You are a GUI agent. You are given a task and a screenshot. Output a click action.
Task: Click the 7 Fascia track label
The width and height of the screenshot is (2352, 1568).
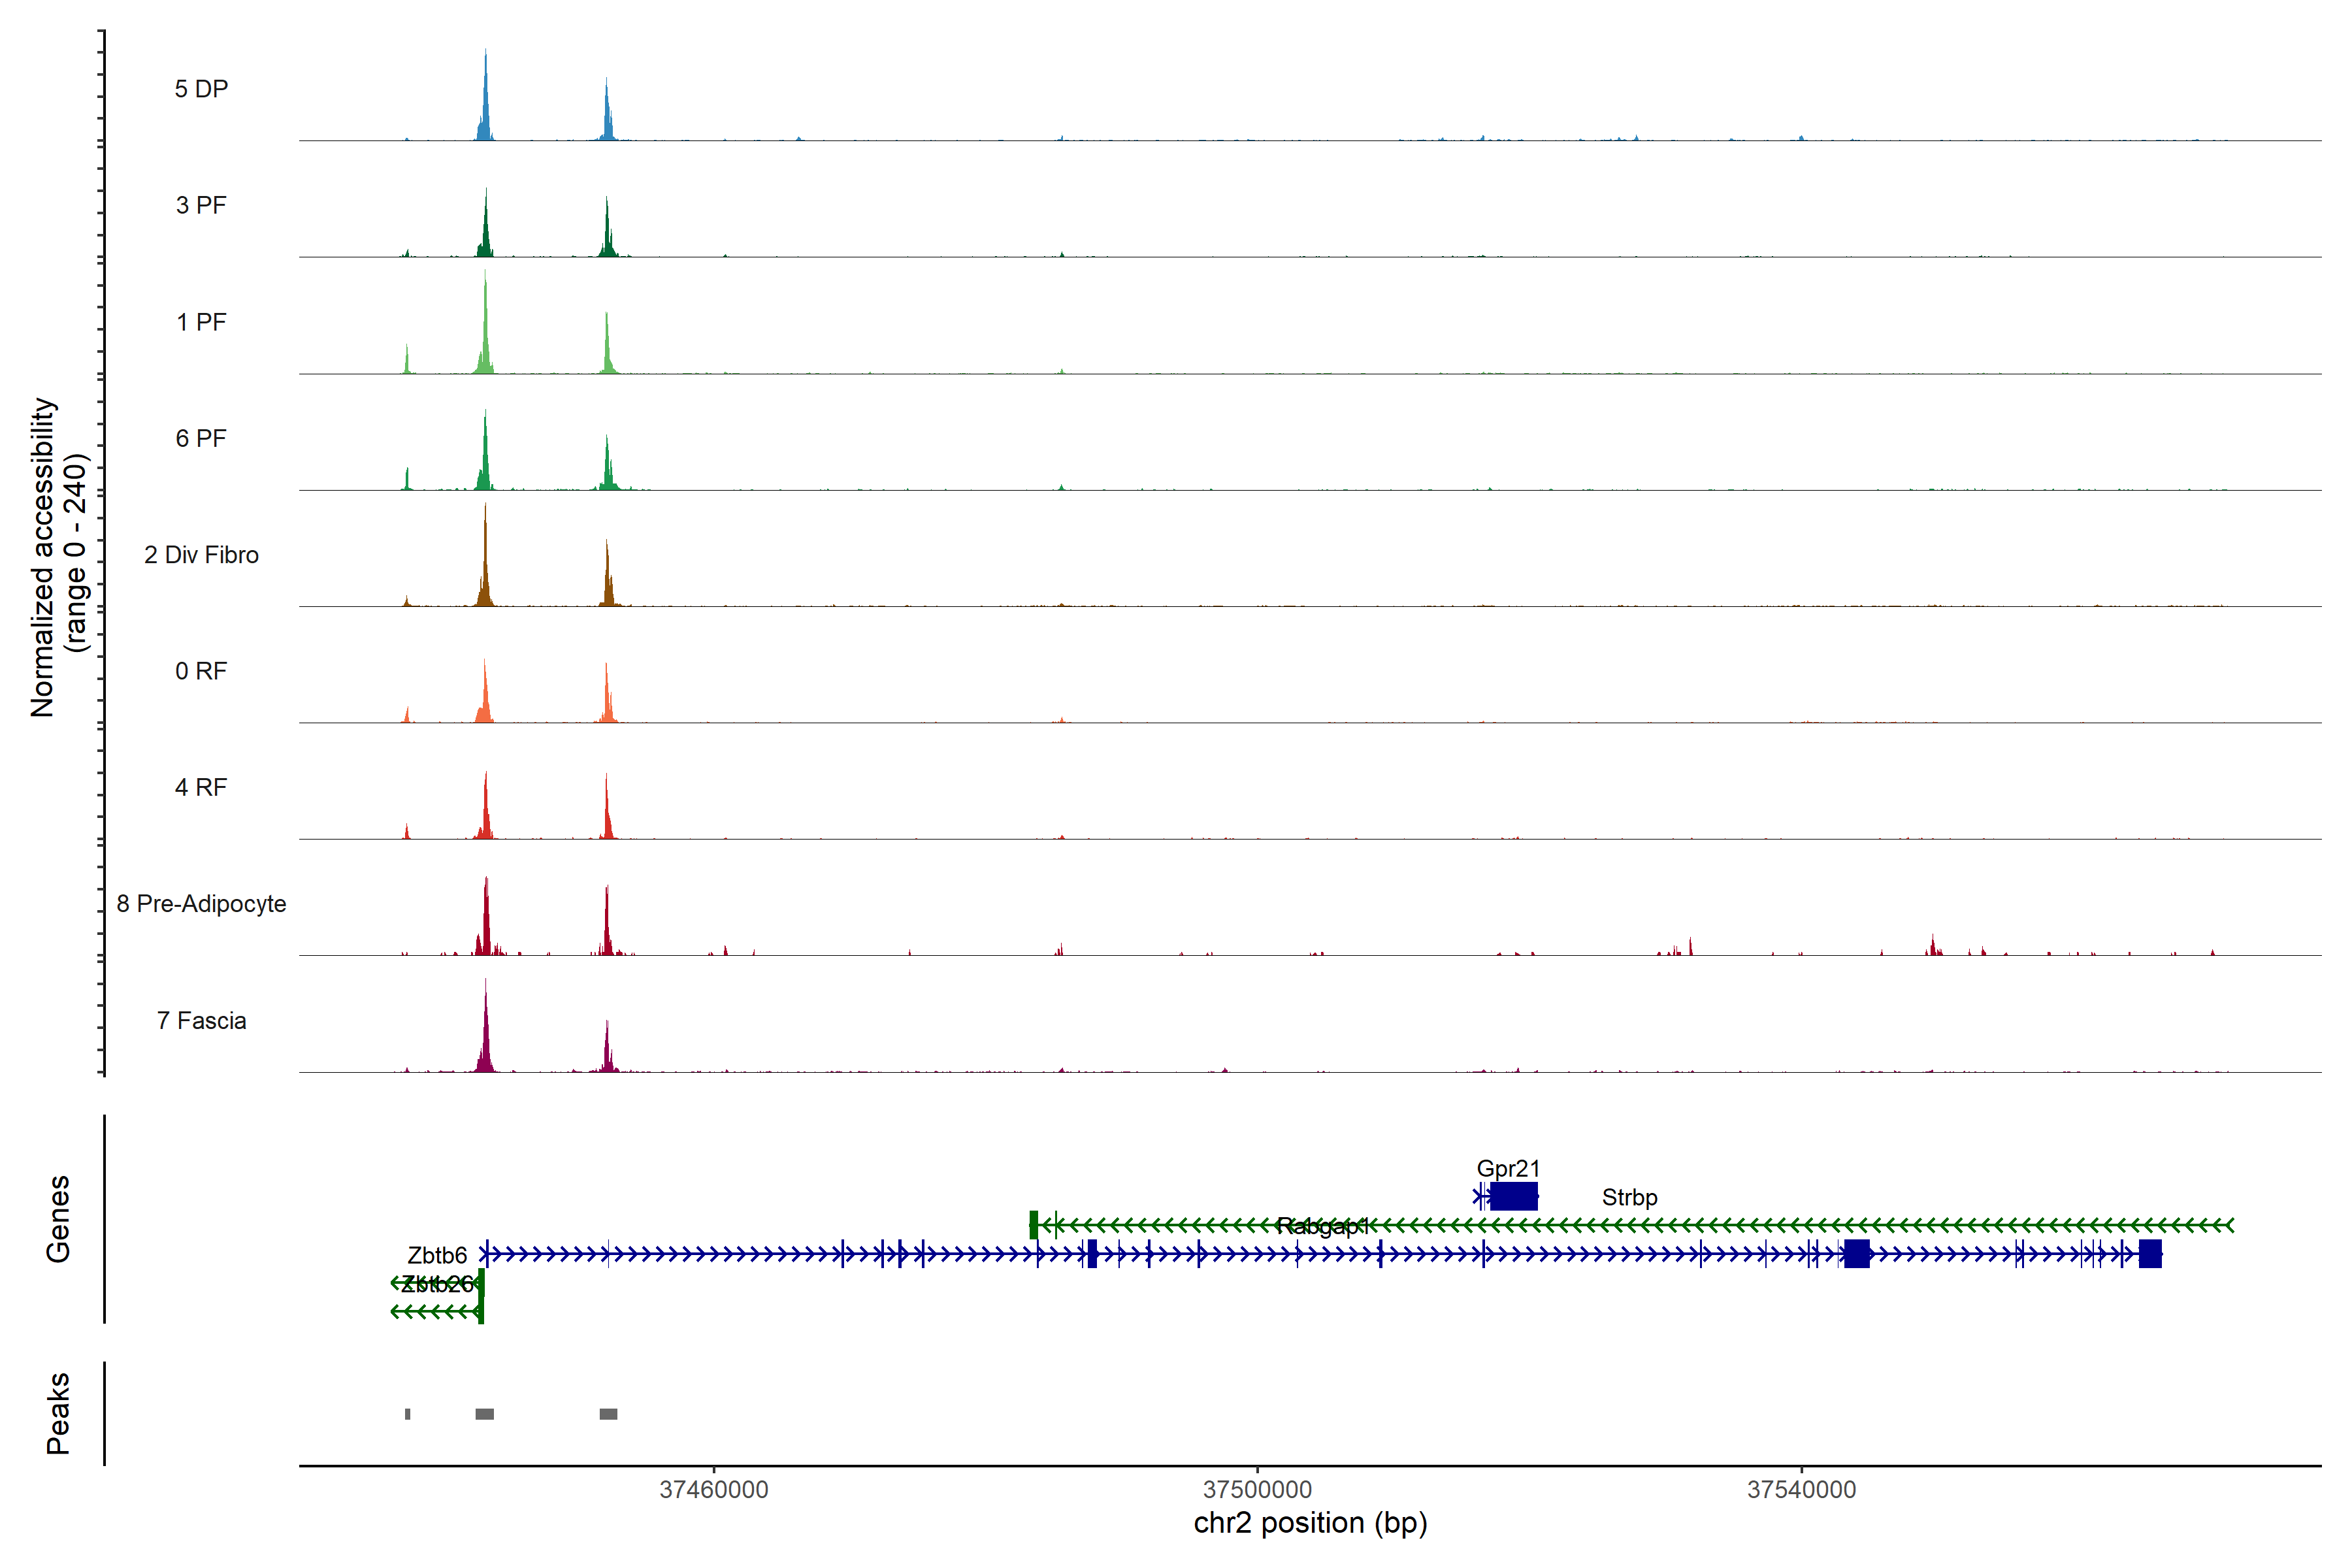(201, 1020)
